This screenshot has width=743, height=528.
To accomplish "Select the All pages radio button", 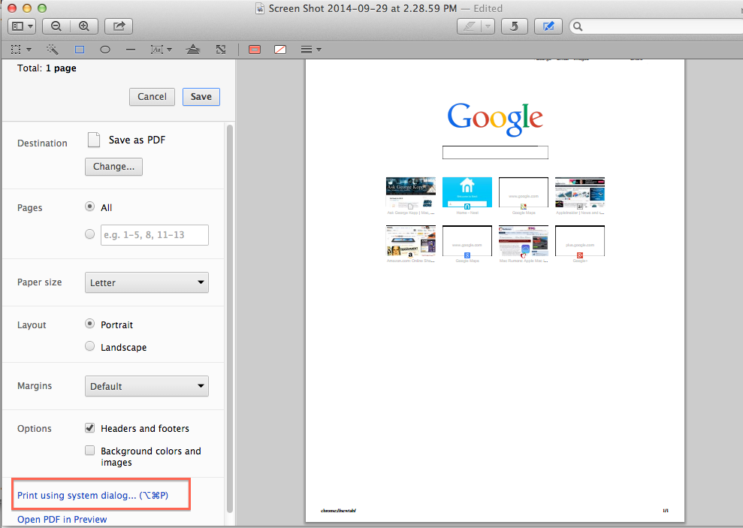I will [89, 207].
